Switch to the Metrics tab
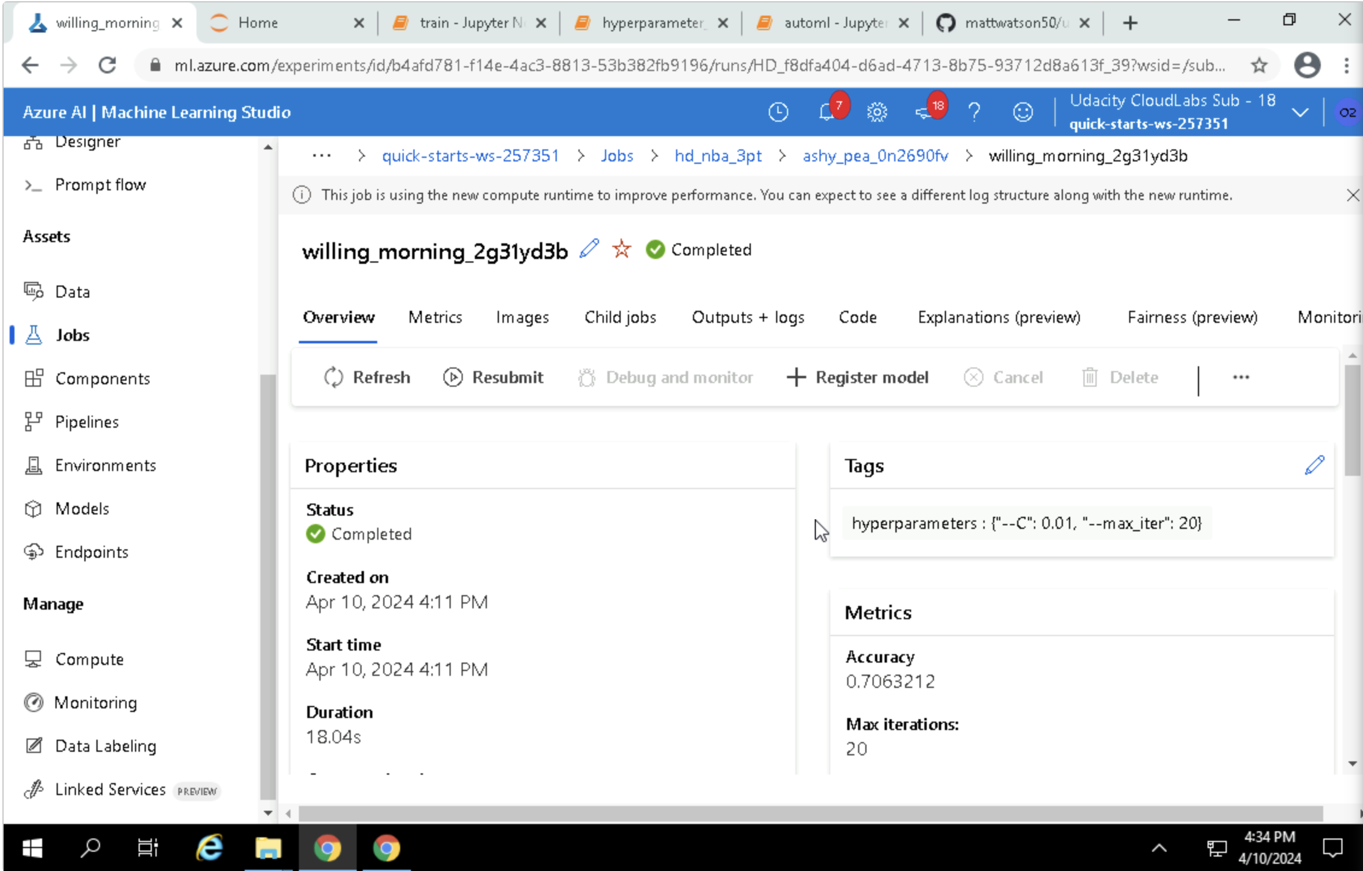This screenshot has height=871, width=1363. [435, 317]
